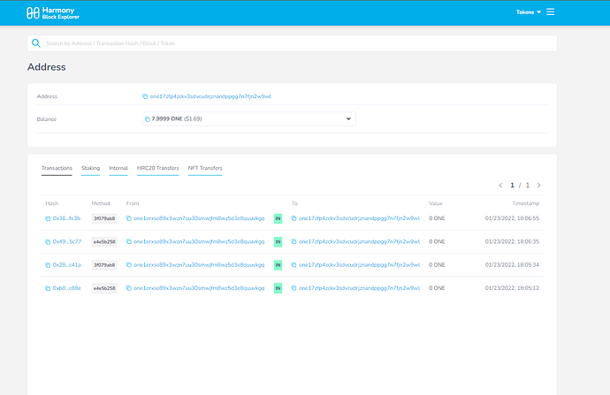Click method badge e4e5b258 in 0x49...5c77 row

pyautogui.click(x=104, y=242)
